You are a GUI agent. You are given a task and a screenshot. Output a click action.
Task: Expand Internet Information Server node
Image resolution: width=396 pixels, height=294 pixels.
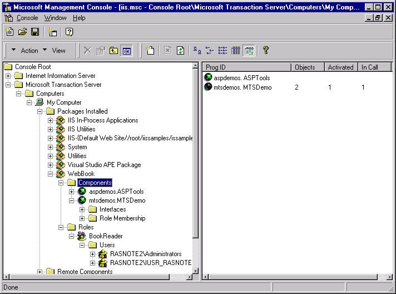coord(8,76)
